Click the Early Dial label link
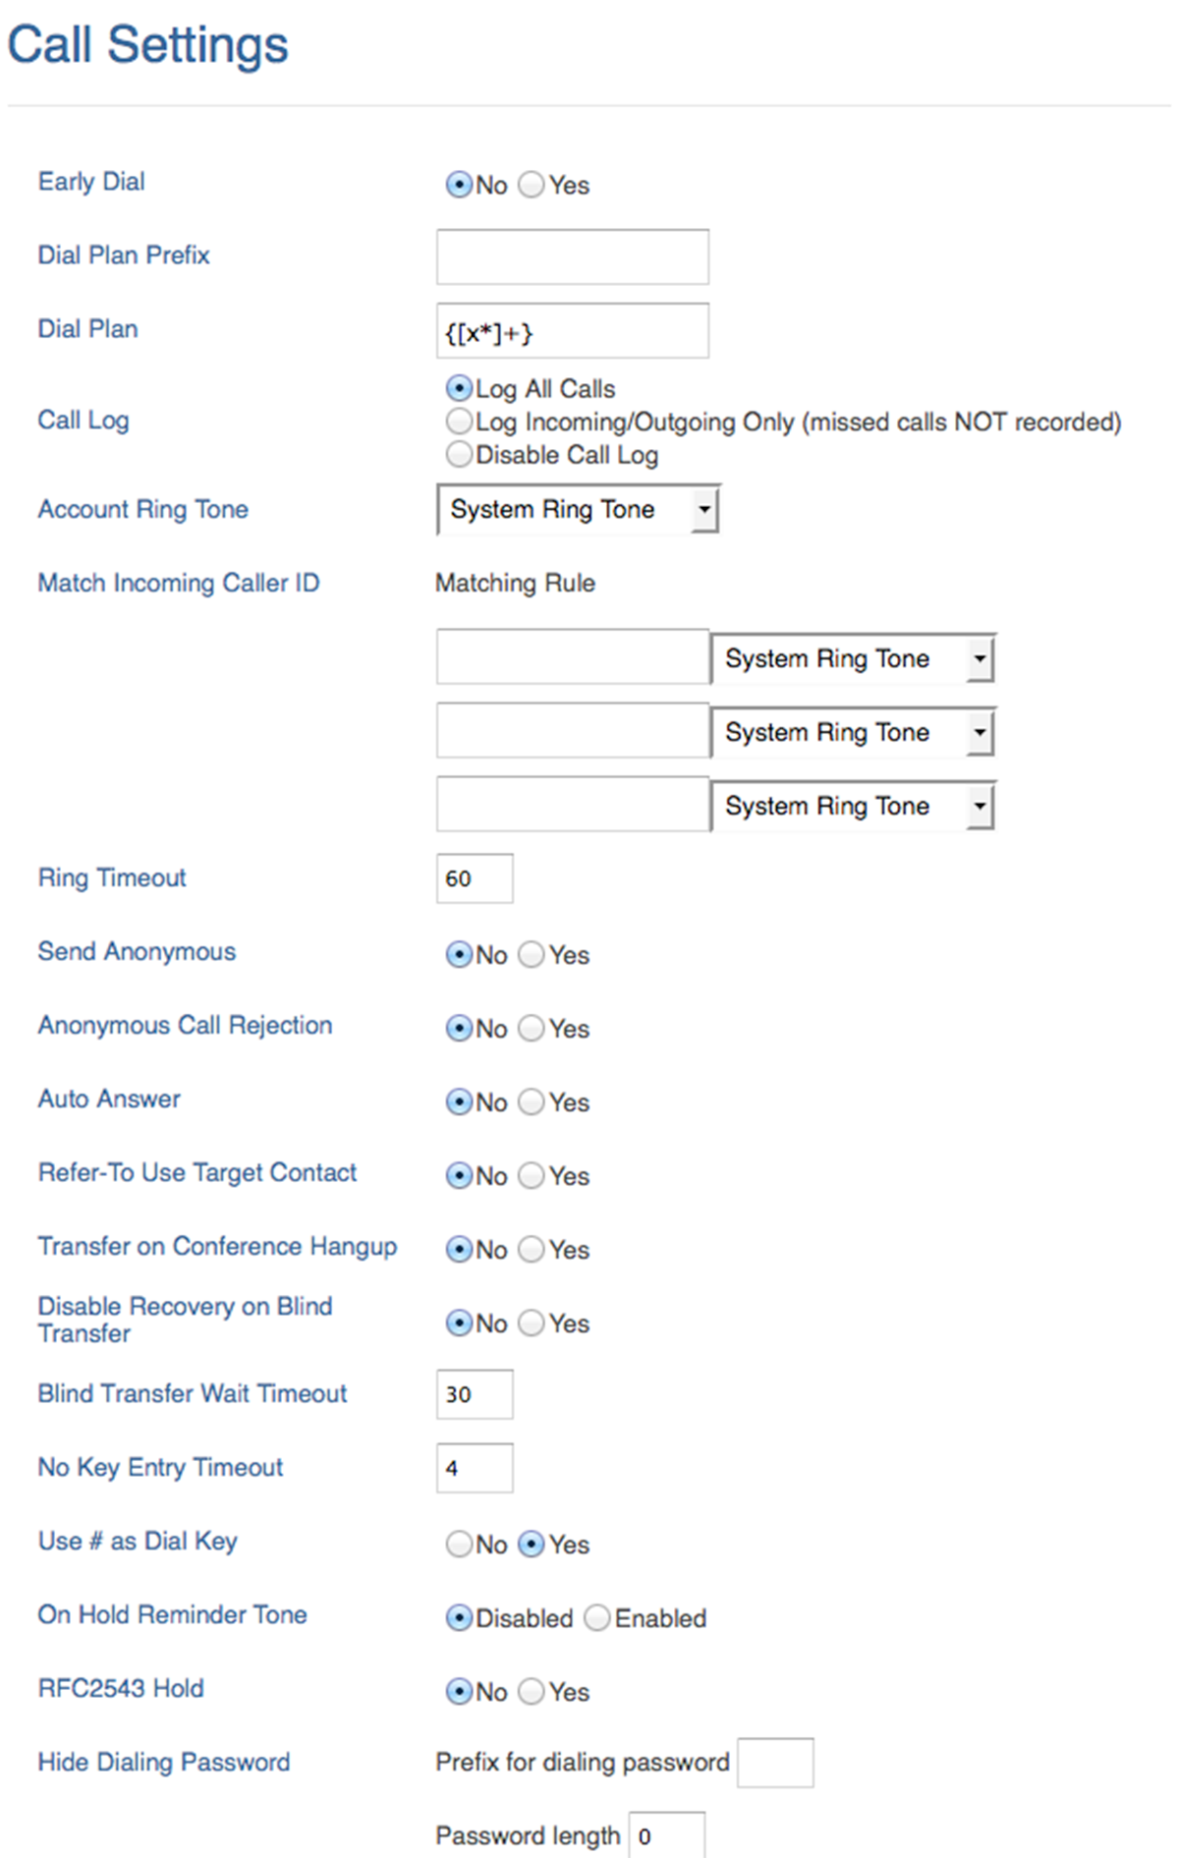1179x1858 pixels. (x=91, y=182)
